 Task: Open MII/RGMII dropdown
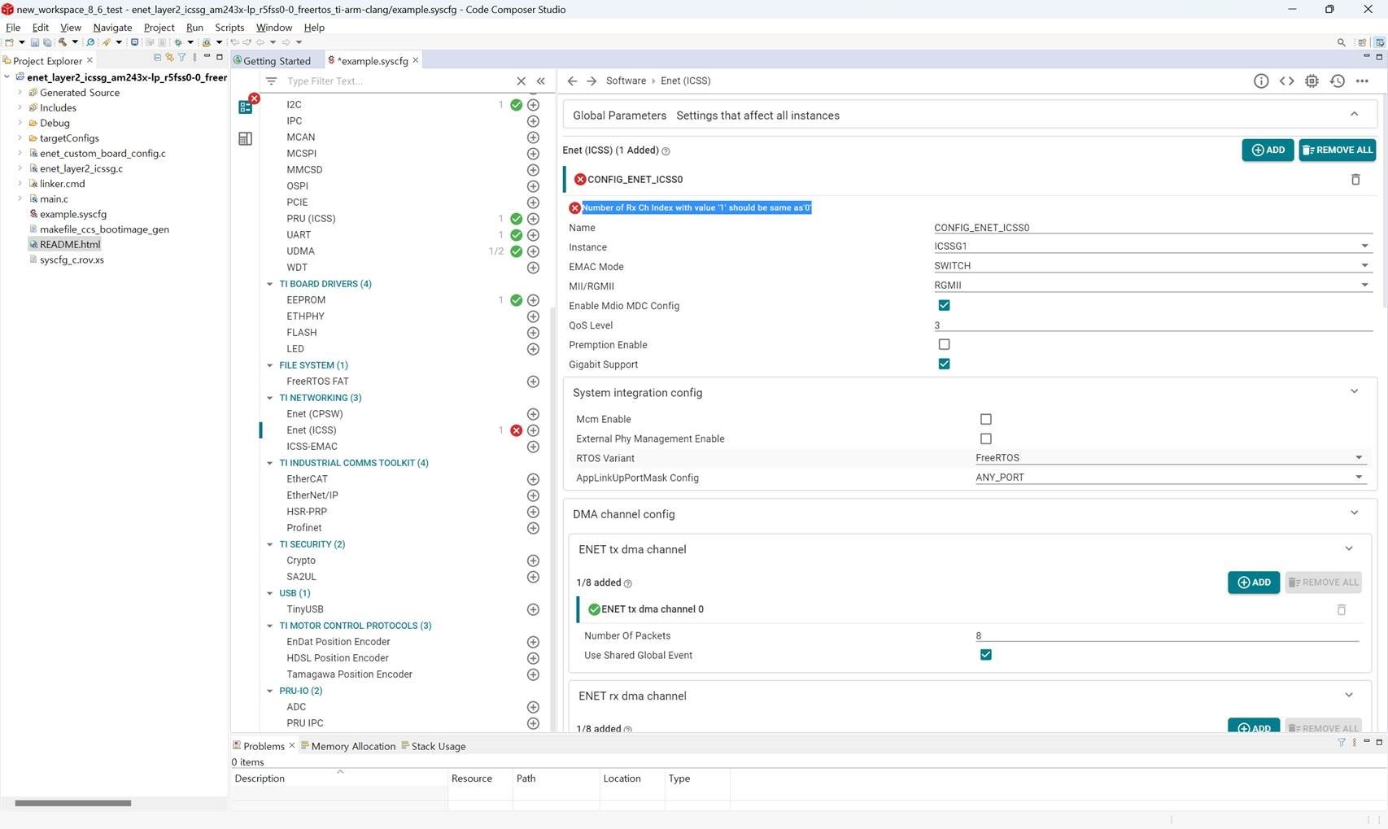point(1153,286)
